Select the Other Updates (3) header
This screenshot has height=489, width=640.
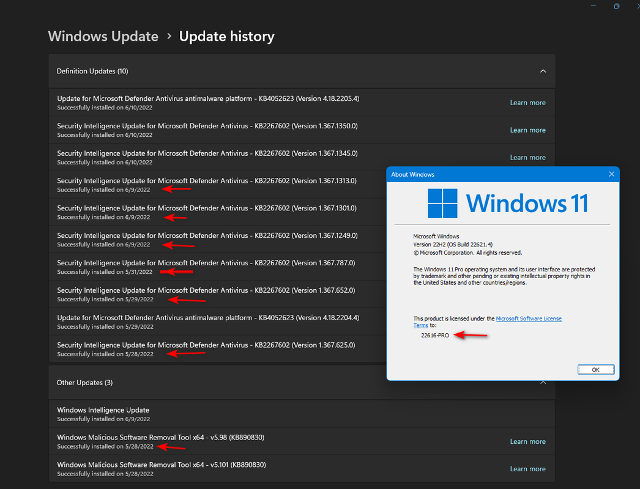click(x=302, y=383)
